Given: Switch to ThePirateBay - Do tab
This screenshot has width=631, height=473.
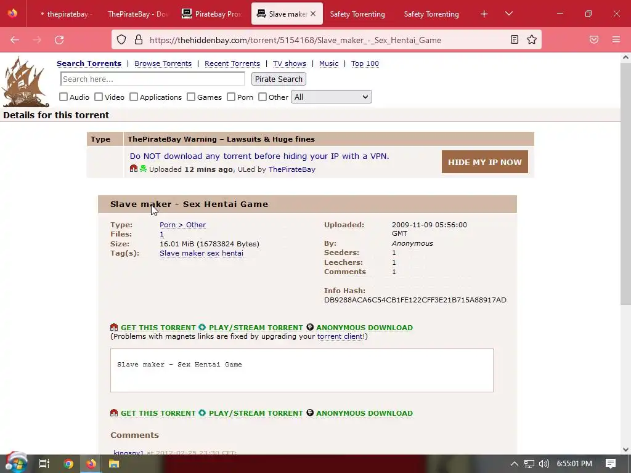Looking at the screenshot, I should tap(137, 14).
